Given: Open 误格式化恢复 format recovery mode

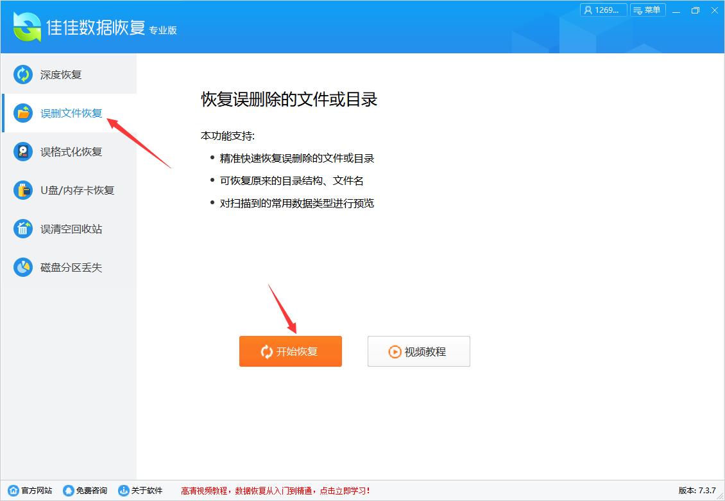Looking at the screenshot, I should pos(22,152).
